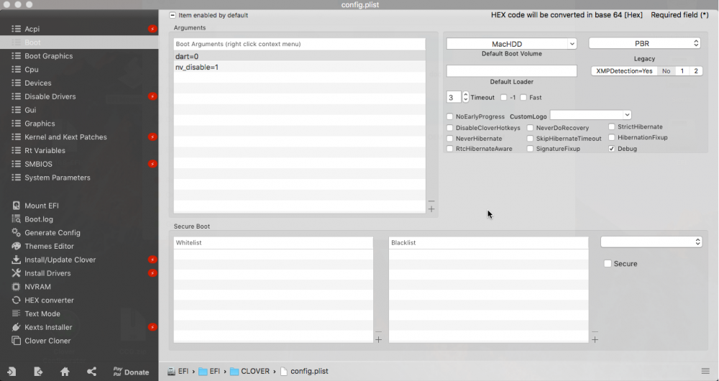719x381 pixels.
Task: Click the Kexts Installer plug icon
Action: click(x=16, y=327)
